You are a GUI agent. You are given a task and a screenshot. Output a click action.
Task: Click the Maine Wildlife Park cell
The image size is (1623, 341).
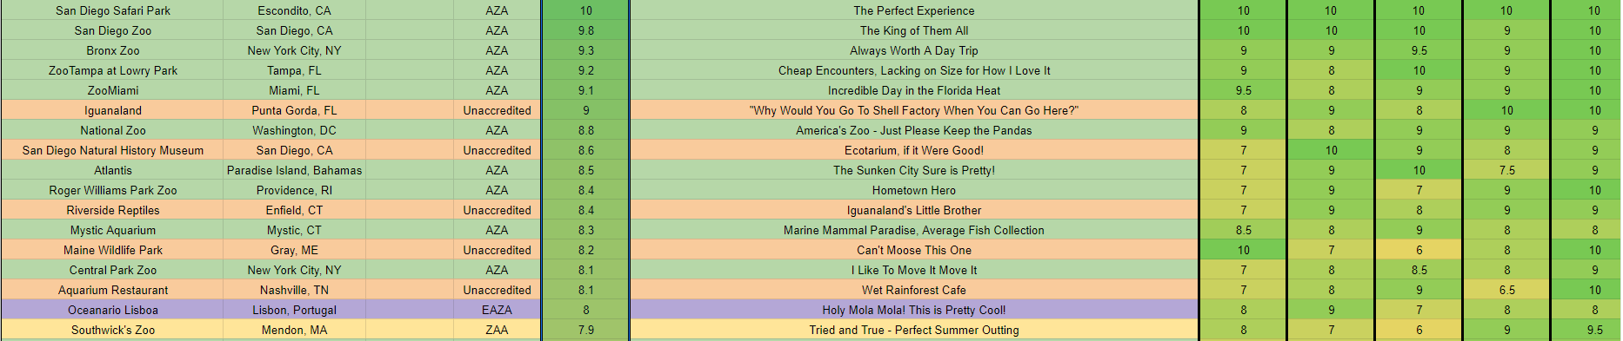(x=112, y=250)
